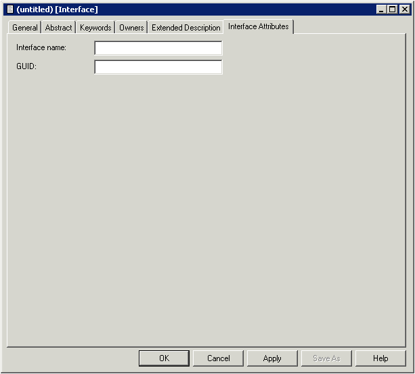Click the "(untitled) [Interface]" title bar text
The image size is (415, 374).
[x=58, y=9]
